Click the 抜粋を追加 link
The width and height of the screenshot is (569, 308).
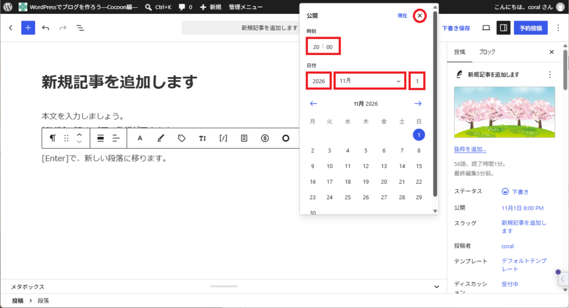(x=470, y=149)
